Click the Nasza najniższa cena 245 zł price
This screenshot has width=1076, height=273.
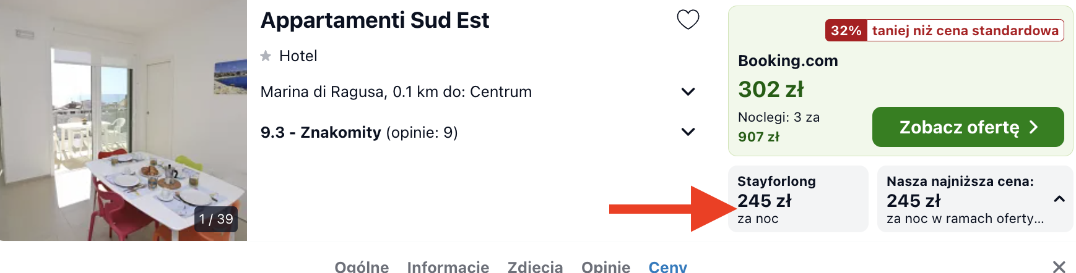pos(914,201)
